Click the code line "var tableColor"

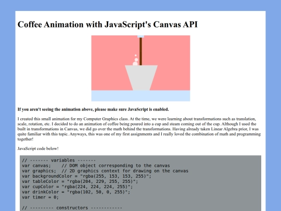click(80, 181)
